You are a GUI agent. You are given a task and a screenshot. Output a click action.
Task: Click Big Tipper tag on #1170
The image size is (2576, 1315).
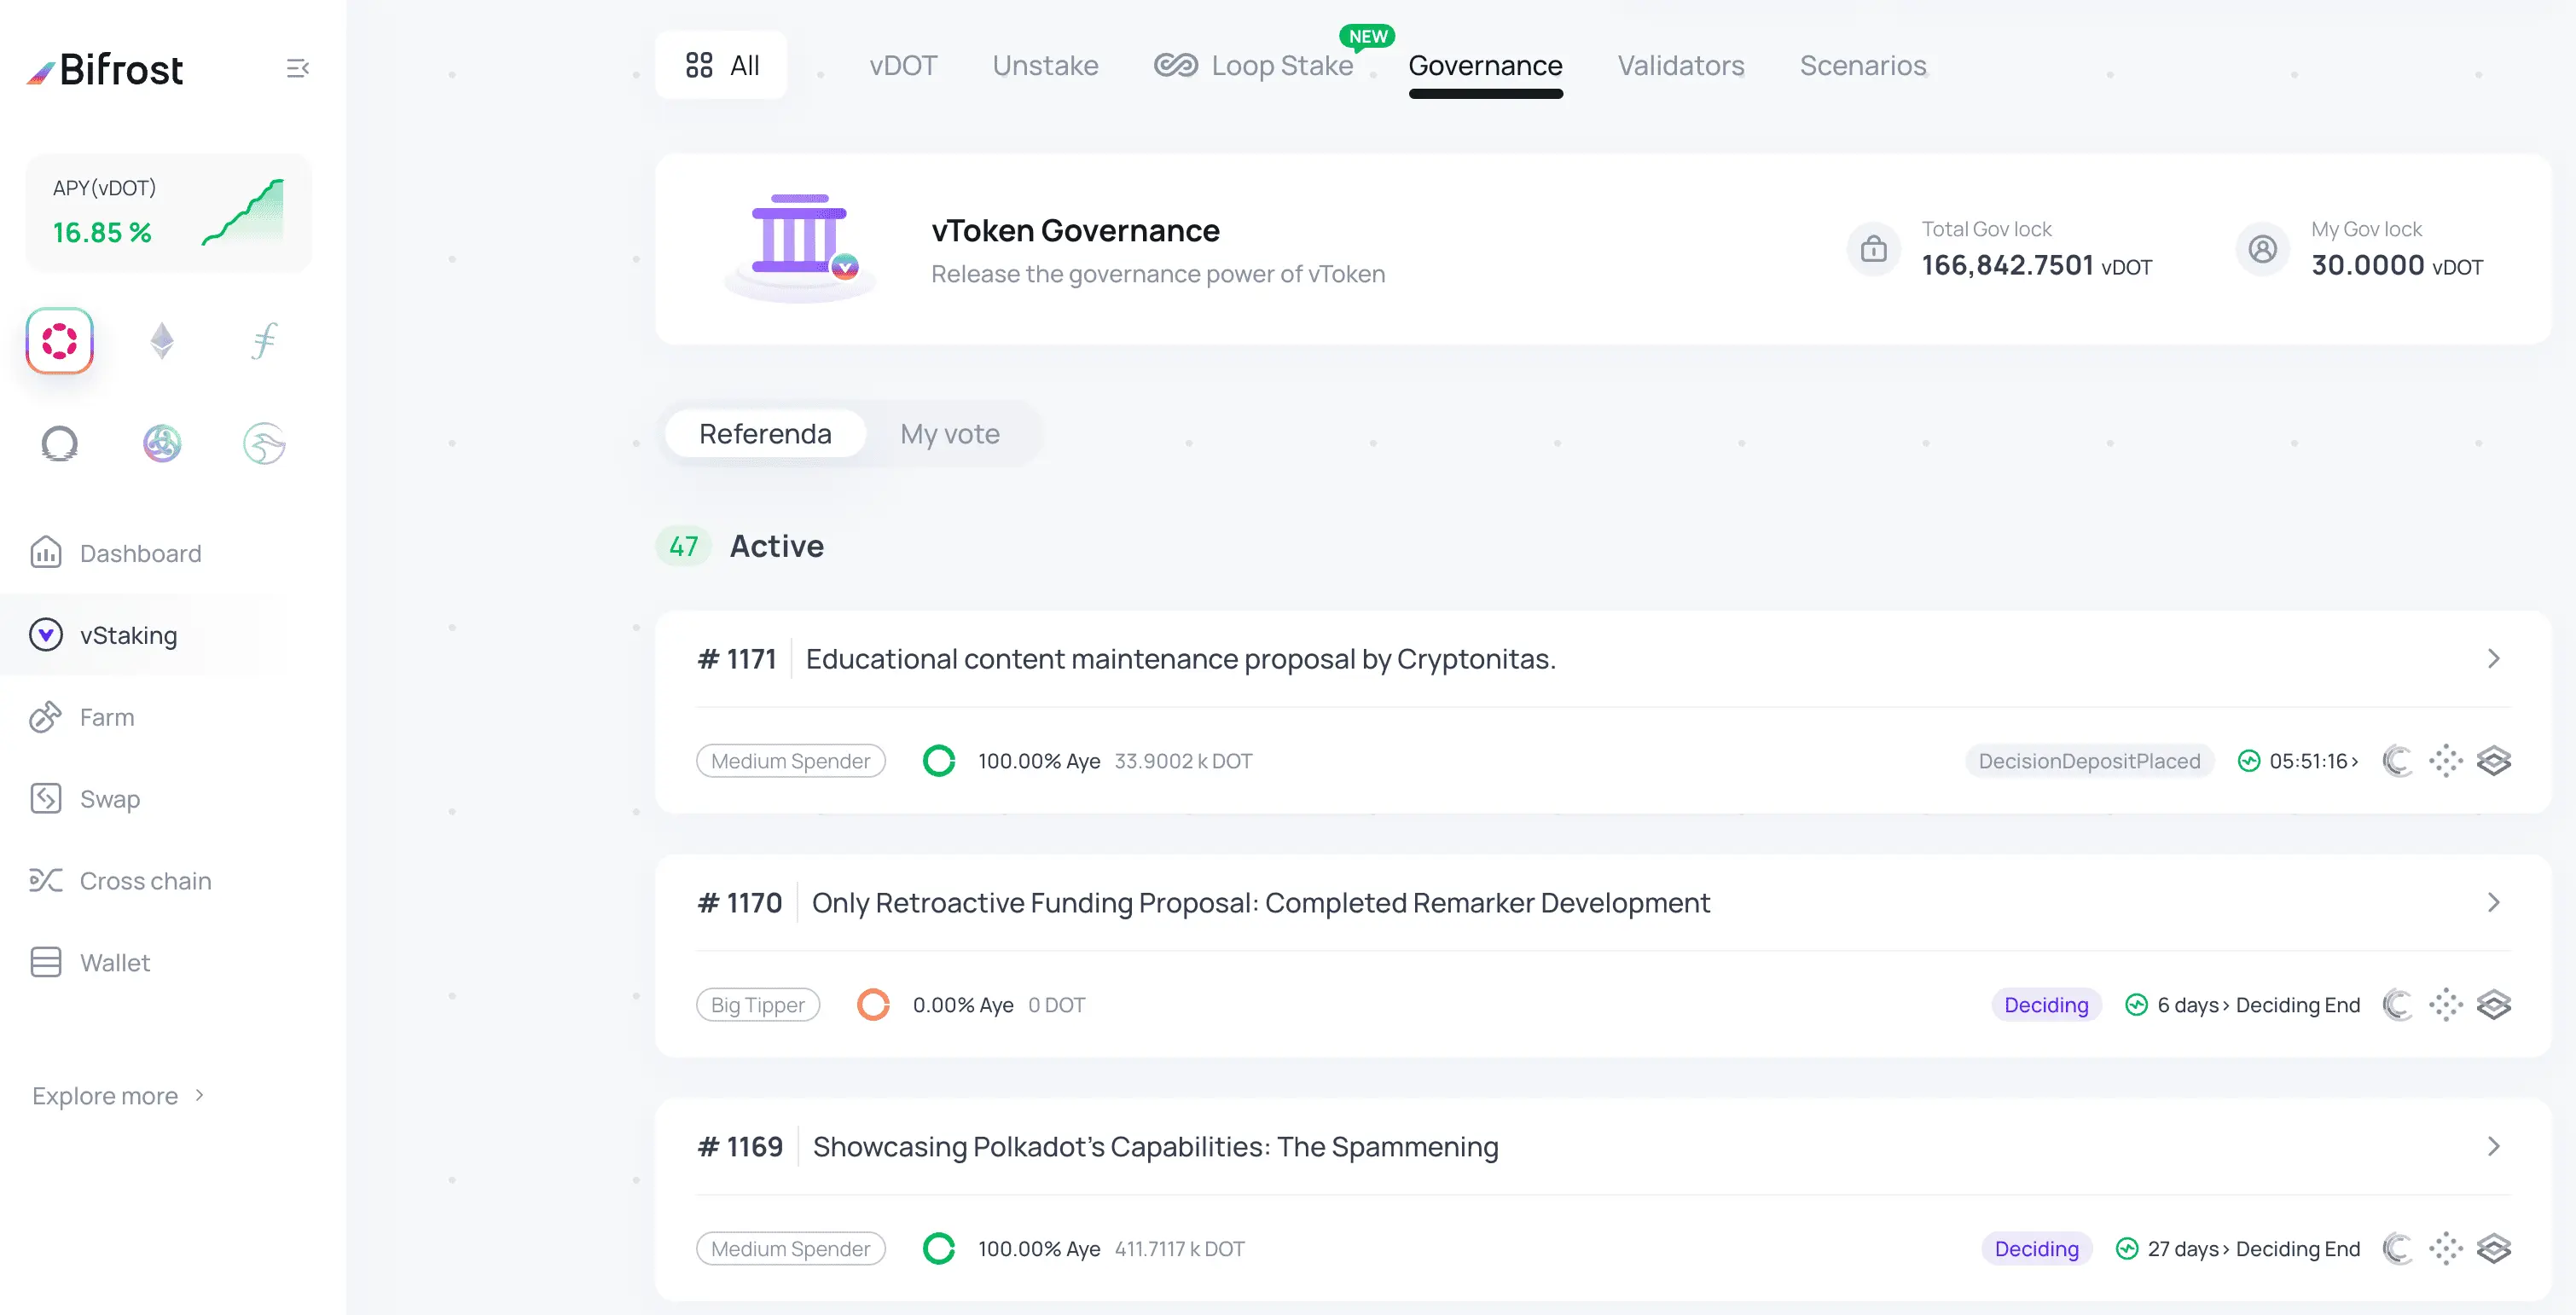click(x=757, y=1005)
